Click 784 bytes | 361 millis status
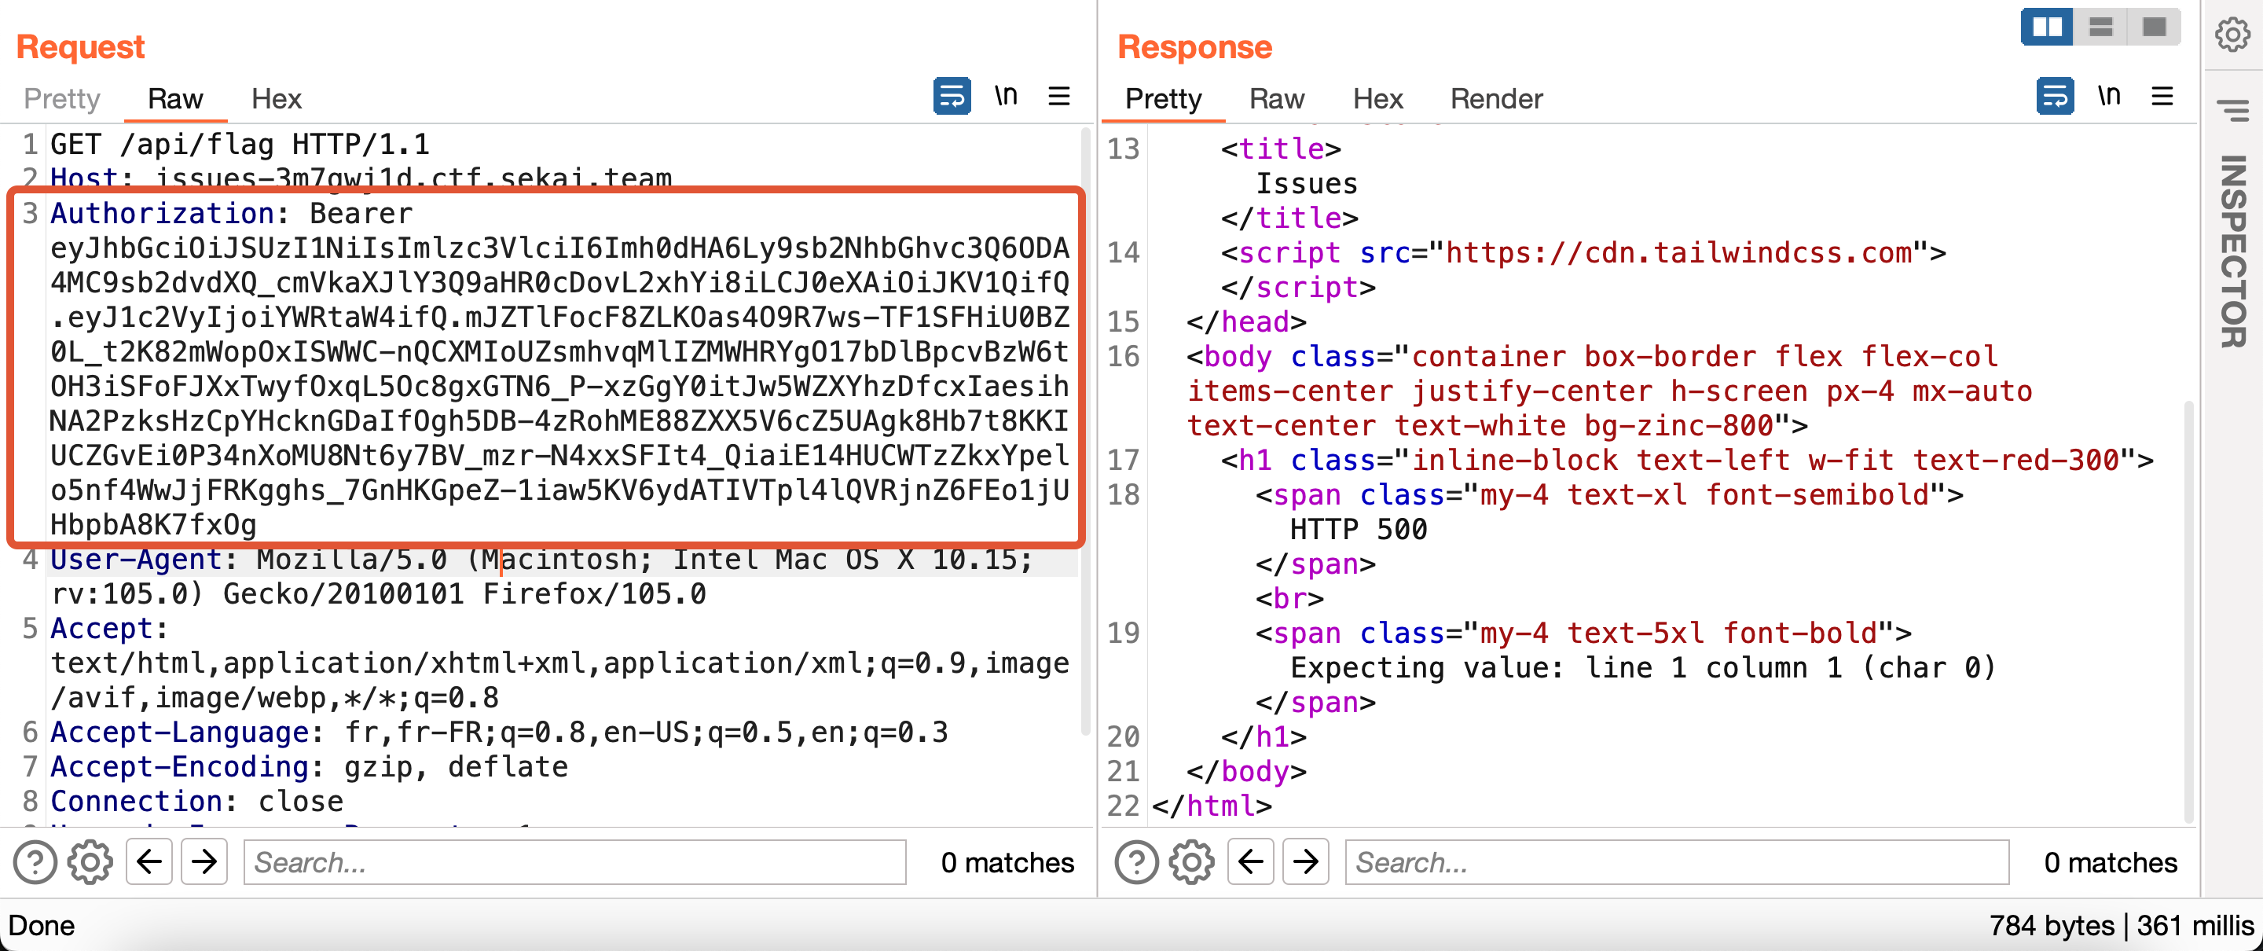2263x951 pixels. tap(2122, 926)
